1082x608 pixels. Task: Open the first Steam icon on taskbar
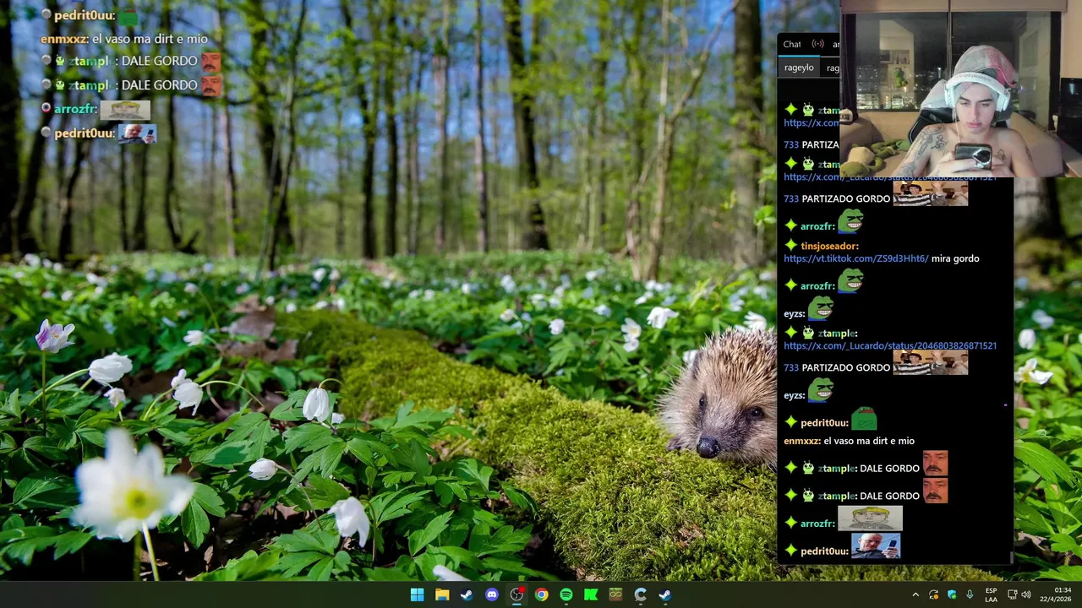[x=467, y=594]
